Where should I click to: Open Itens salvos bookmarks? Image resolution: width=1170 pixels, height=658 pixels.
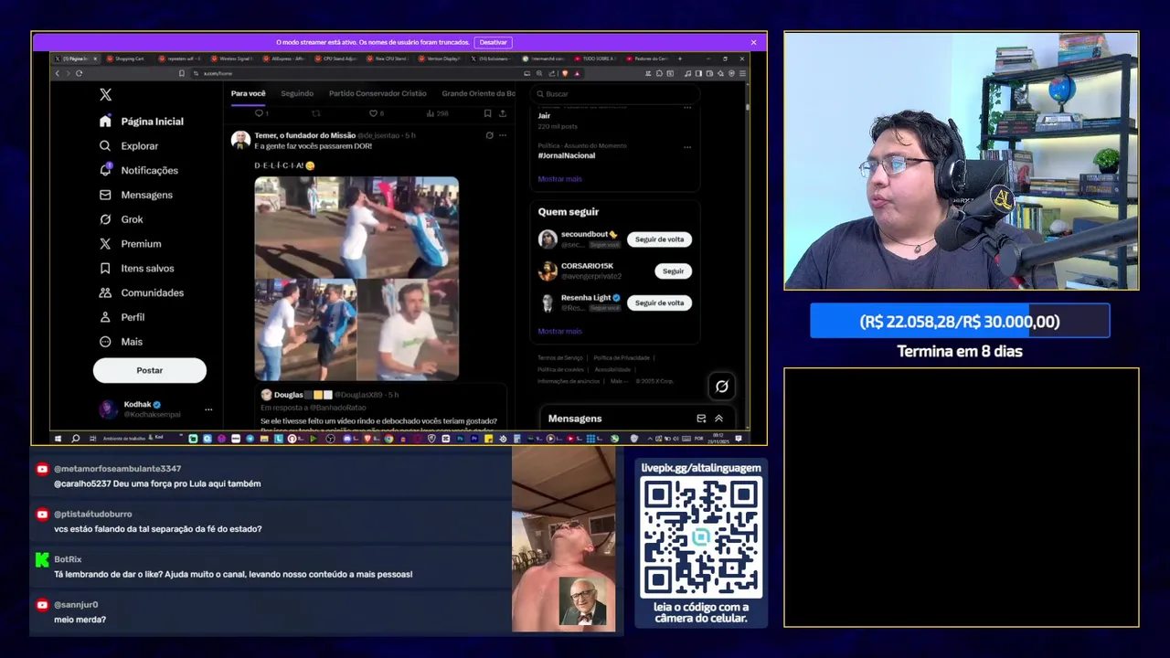click(137, 269)
